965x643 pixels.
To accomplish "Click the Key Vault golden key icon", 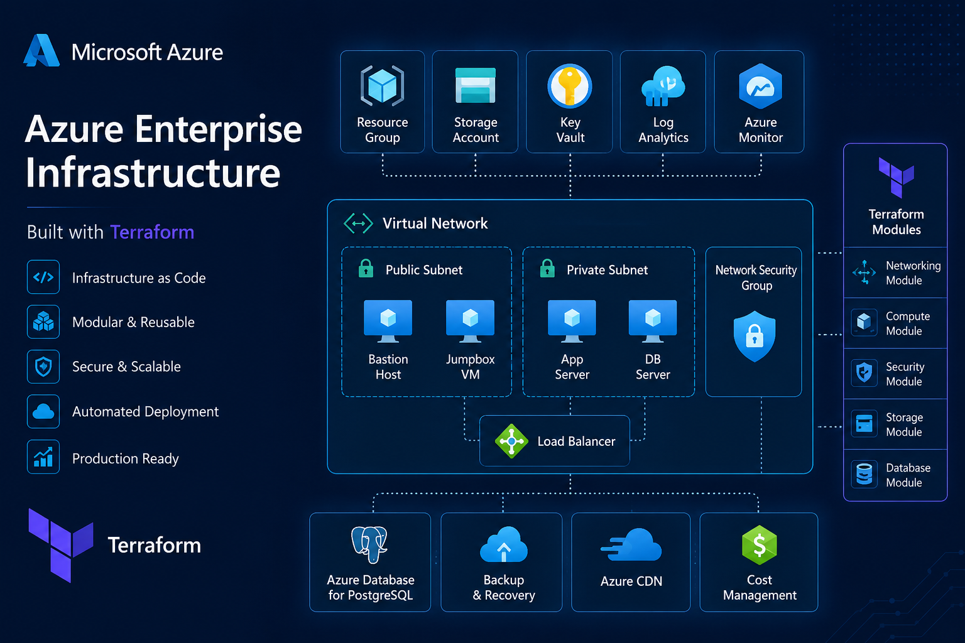I will pos(570,86).
